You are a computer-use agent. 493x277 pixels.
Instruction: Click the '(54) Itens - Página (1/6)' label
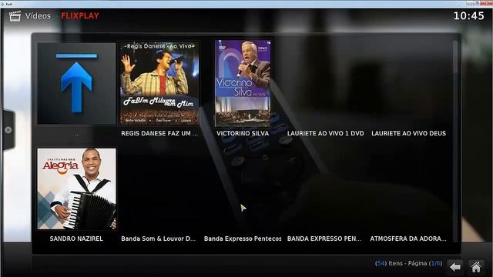[x=408, y=263]
